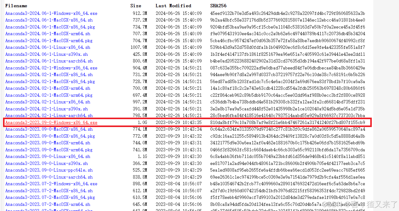The height and width of the screenshot is (211, 399).
Task: Select the Anaconda3-2023.09-0-MacOSX-arm64.pkg link
Action: pos(49,150)
